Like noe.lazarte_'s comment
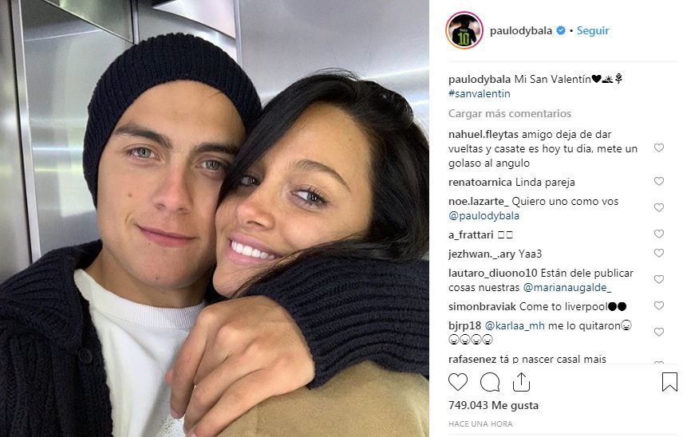 click(x=659, y=207)
